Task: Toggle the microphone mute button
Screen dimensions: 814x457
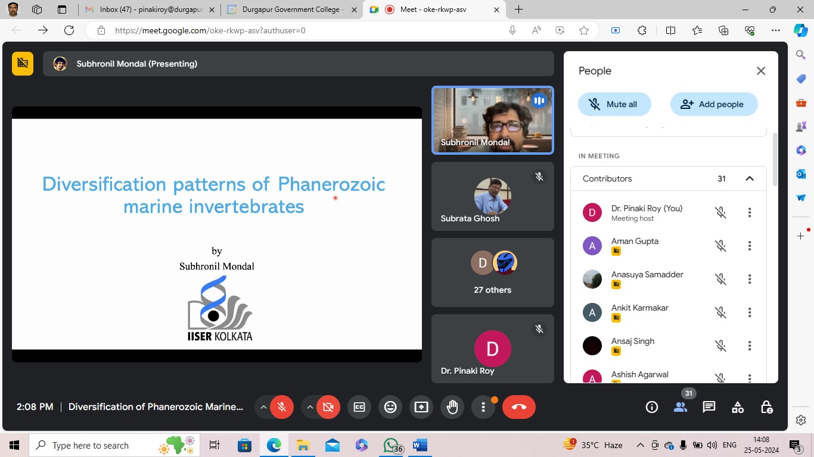Action: (x=282, y=407)
